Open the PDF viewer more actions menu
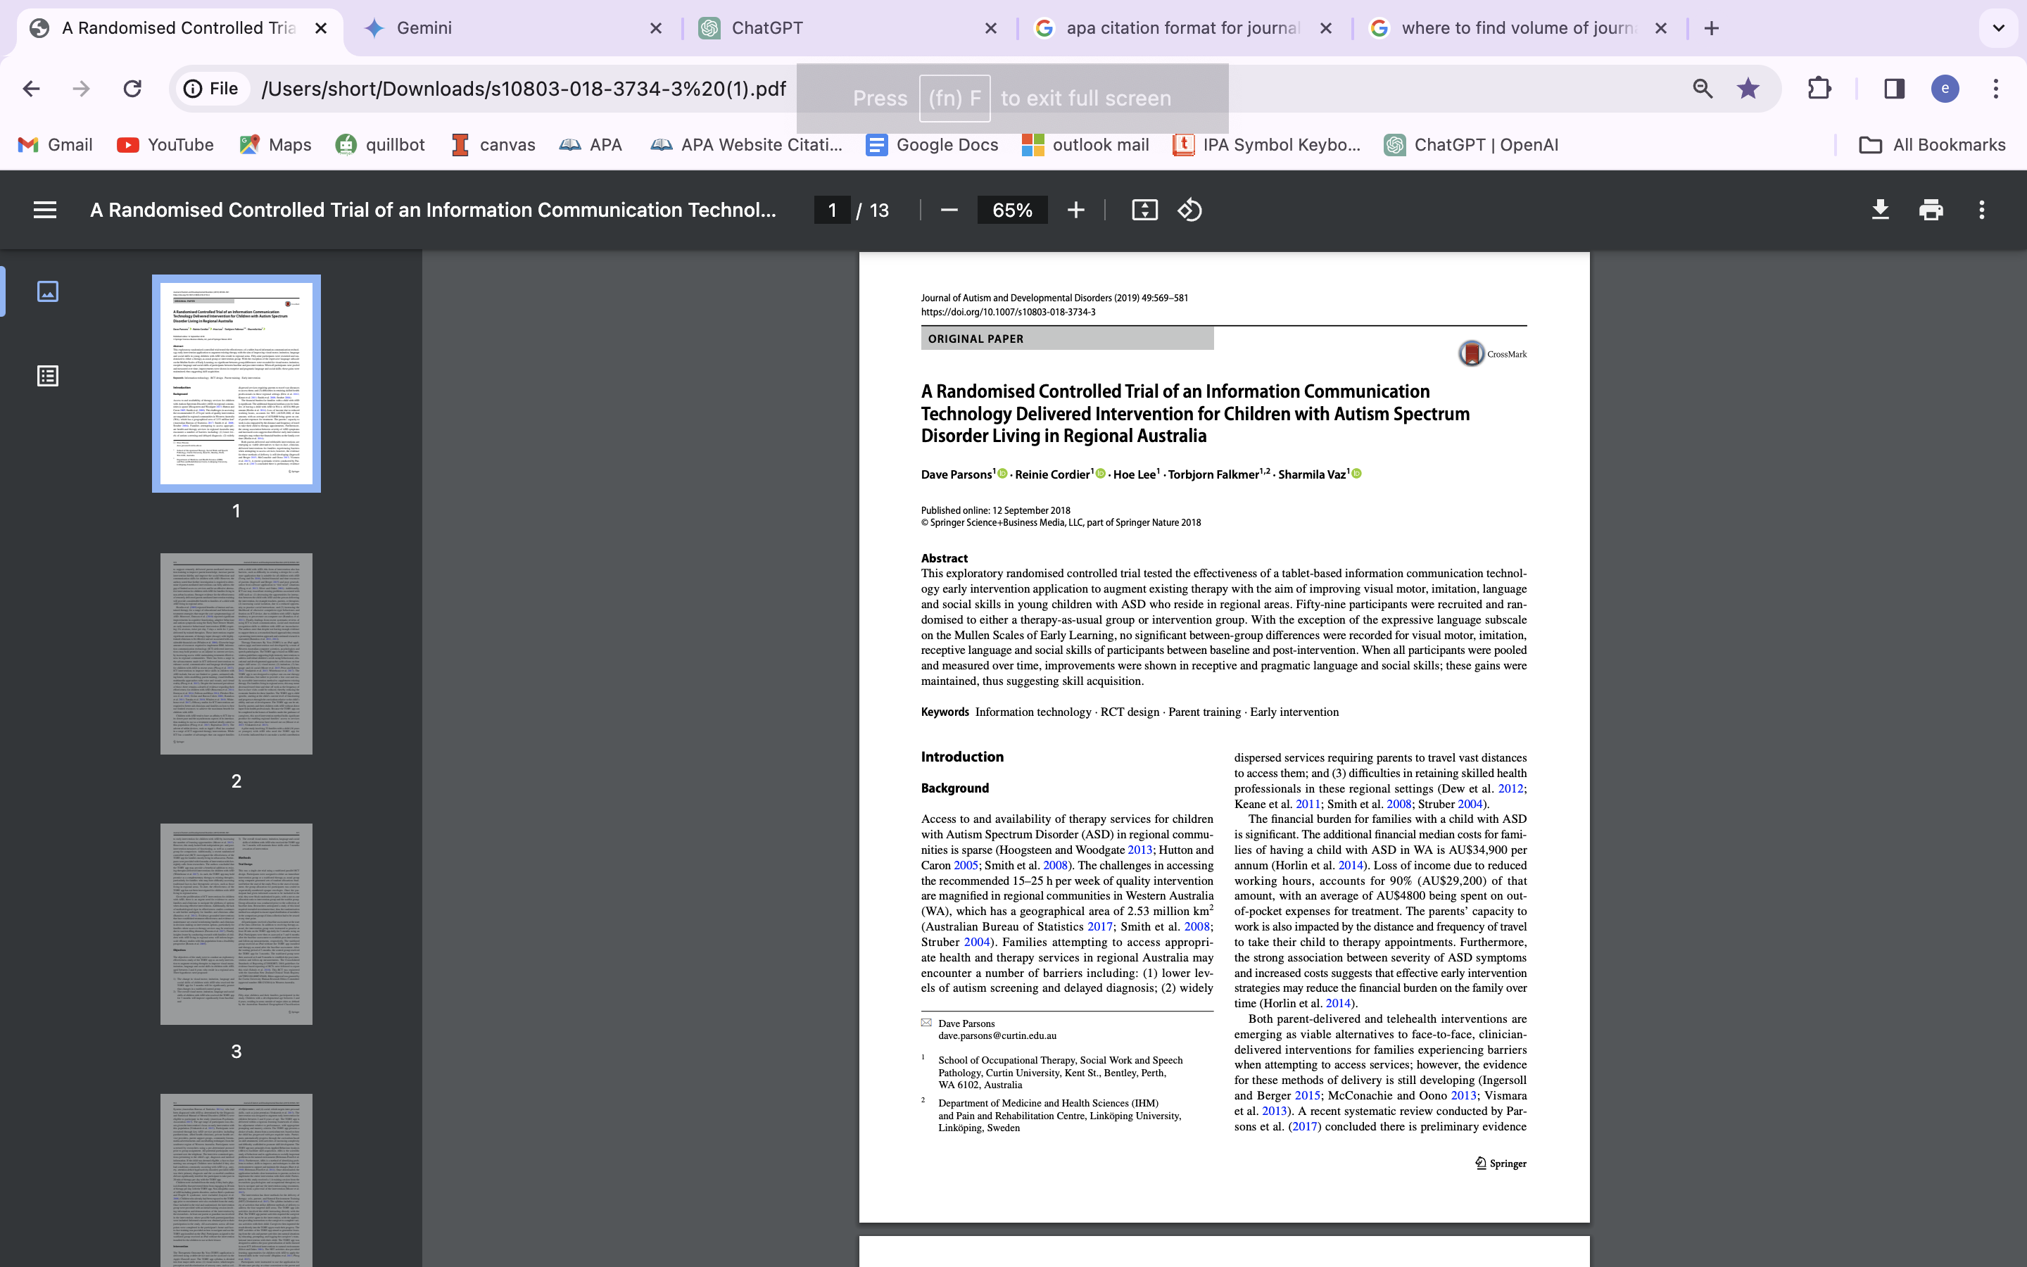Viewport: 2027px width, 1267px height. (x=1981, y=210)
